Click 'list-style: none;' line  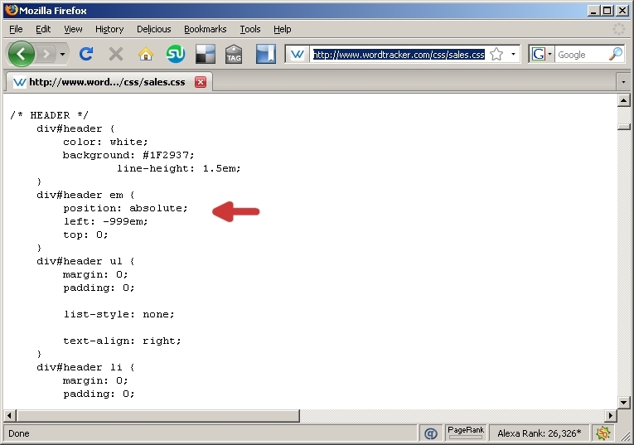point(119,314)
